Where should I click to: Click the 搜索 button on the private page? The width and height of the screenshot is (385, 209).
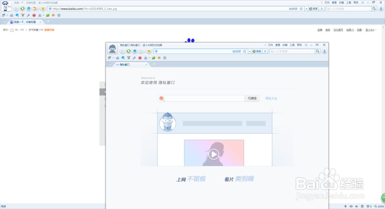click(252, 98)
